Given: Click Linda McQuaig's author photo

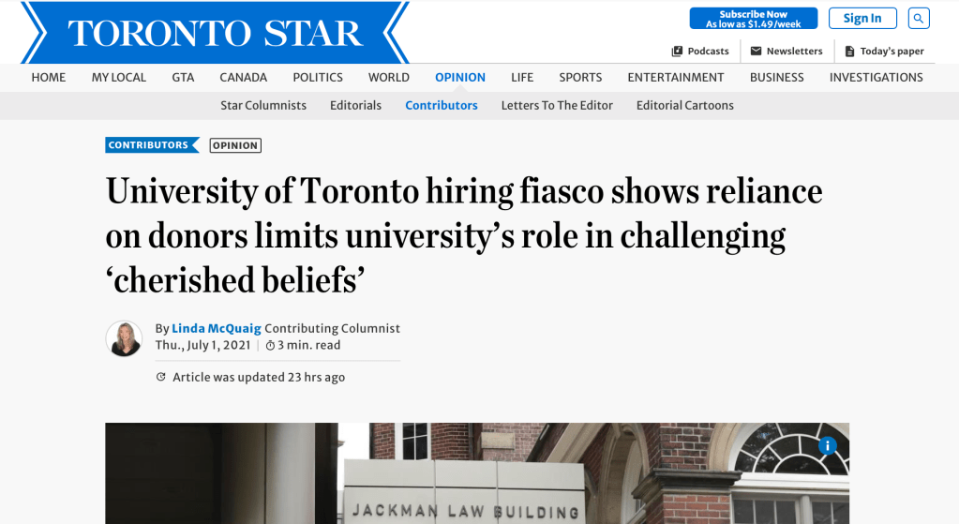Looking at the screenshot, I should pyautogui.click(x=125, y=338).
